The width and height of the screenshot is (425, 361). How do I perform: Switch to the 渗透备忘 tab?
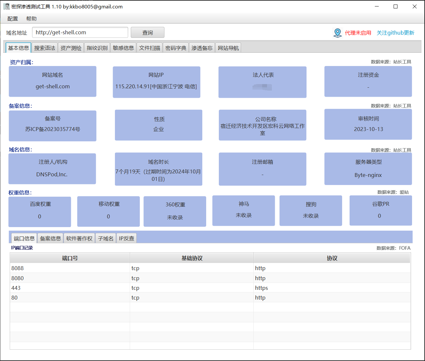click(x=202, y=48)
